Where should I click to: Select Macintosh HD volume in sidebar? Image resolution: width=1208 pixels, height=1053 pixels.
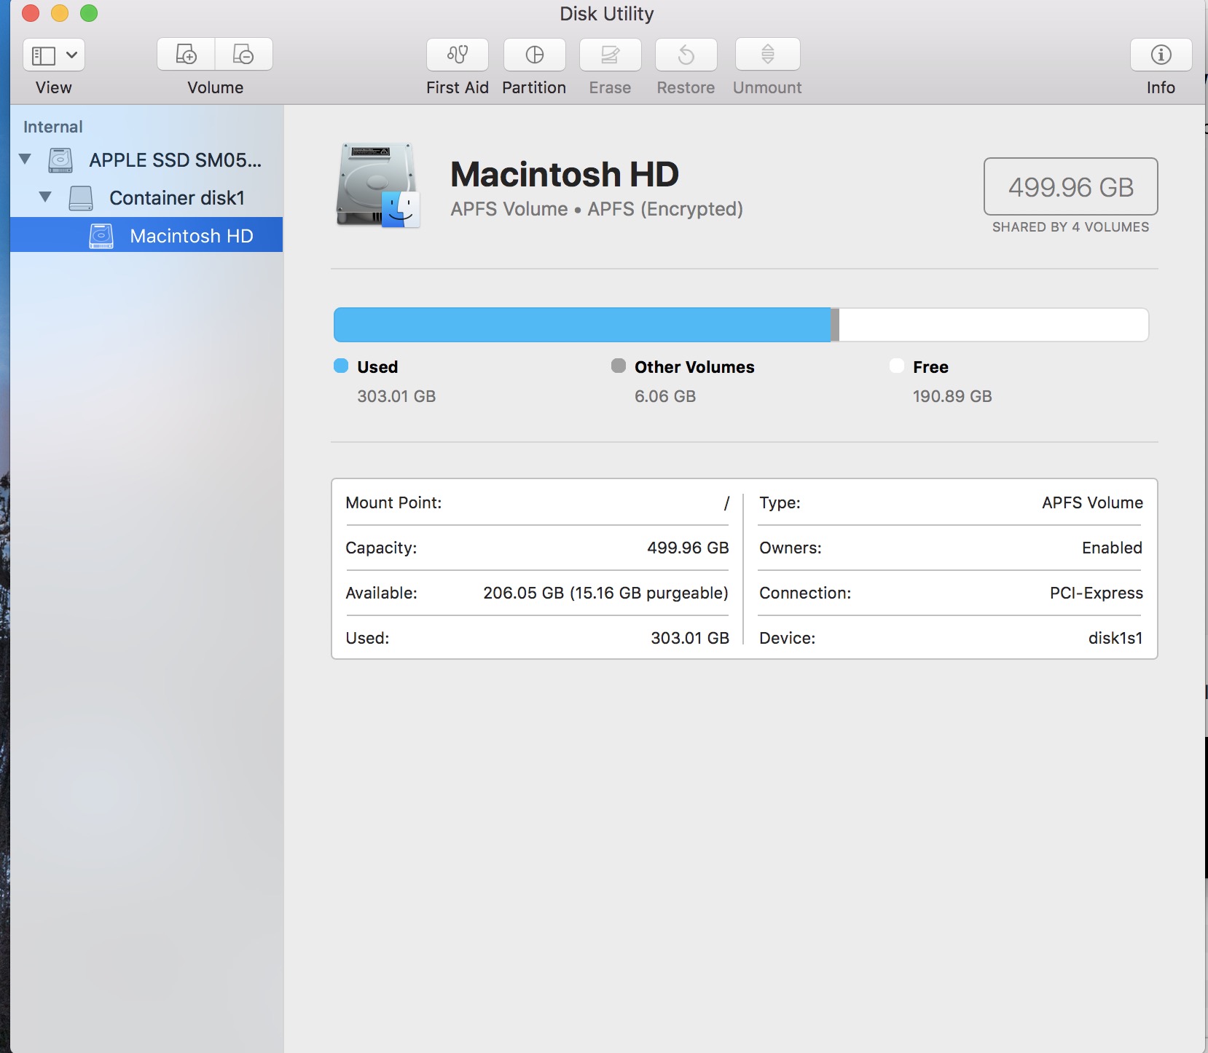[146, 235]
